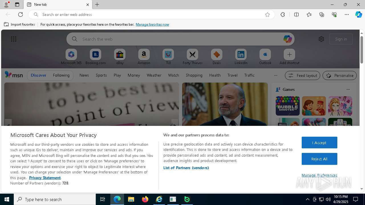
Task: Click Import favorites
Action: pos(19,24)
